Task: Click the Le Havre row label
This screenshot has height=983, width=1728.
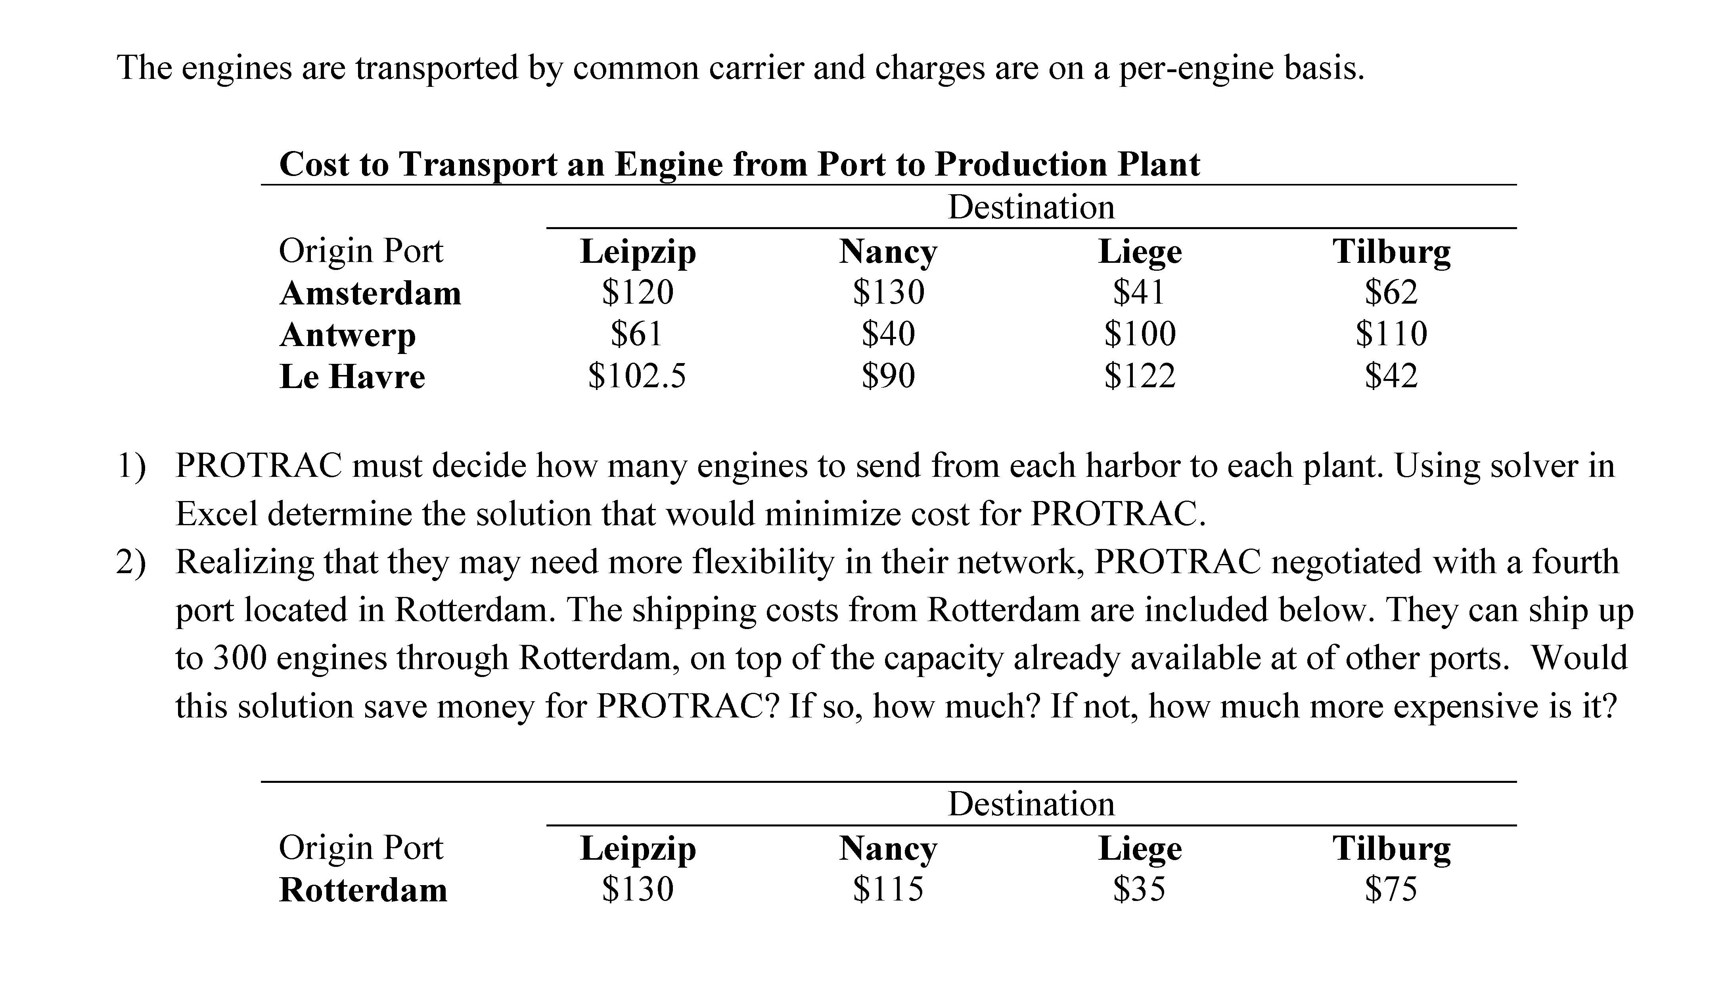Action: 352,377
